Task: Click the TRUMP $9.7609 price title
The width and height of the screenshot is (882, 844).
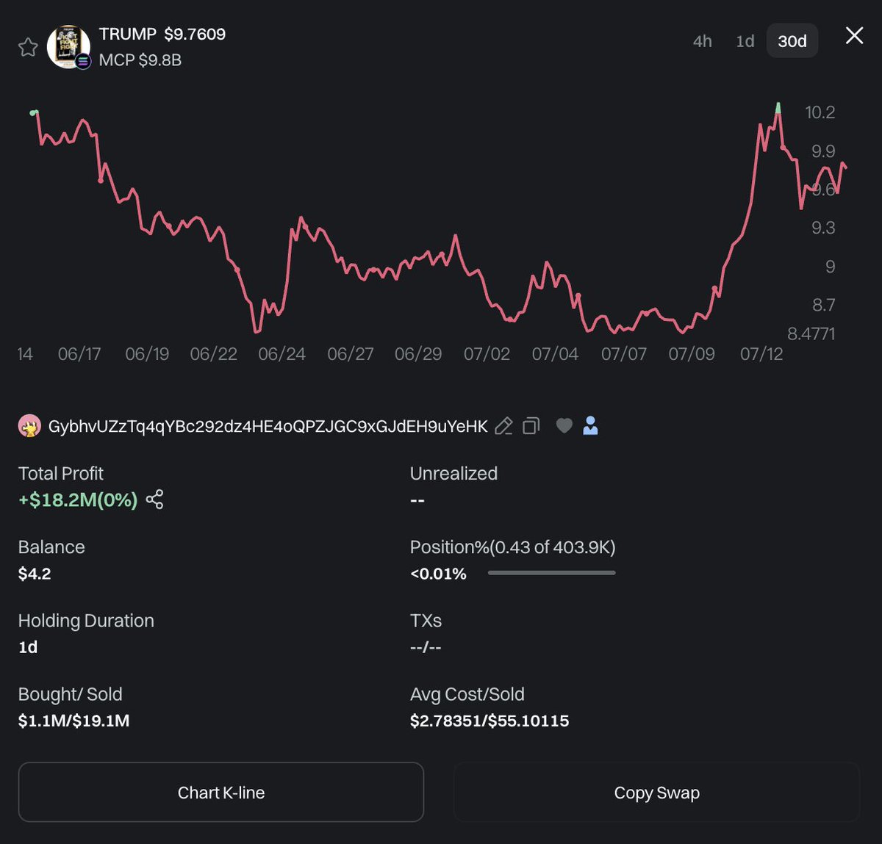Action: (162, 34)
